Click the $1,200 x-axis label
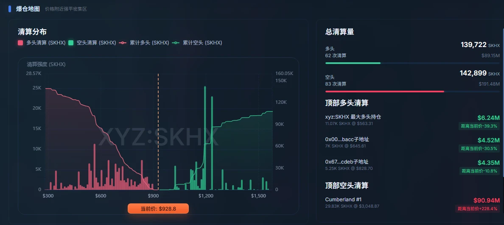The image size is (504, 225). coord(206,196)
